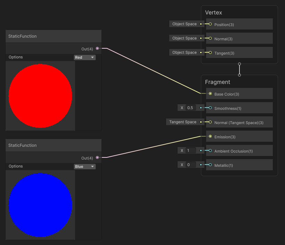The height and width of the screenshot is (245, 285).
Task: Click the Out(4) port on the Red StaticFunction node
Action: tap(97, 49)
